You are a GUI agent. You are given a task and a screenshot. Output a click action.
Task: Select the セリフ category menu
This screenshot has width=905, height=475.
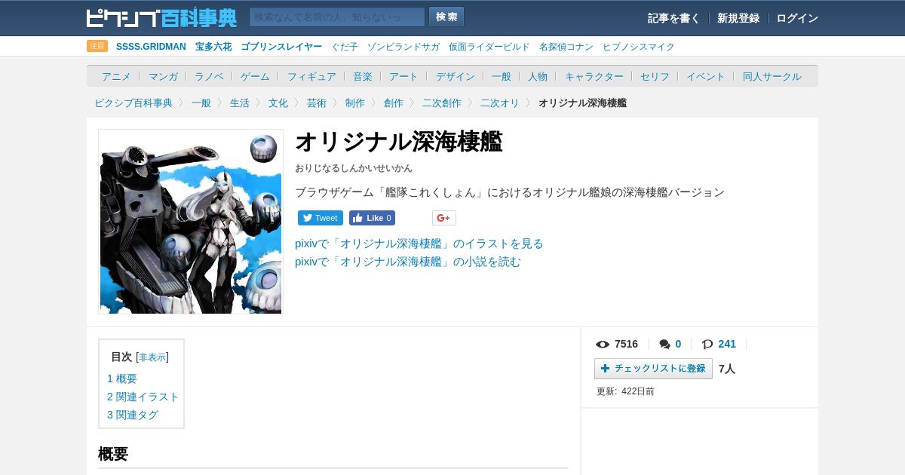click(x=655, y=76)
